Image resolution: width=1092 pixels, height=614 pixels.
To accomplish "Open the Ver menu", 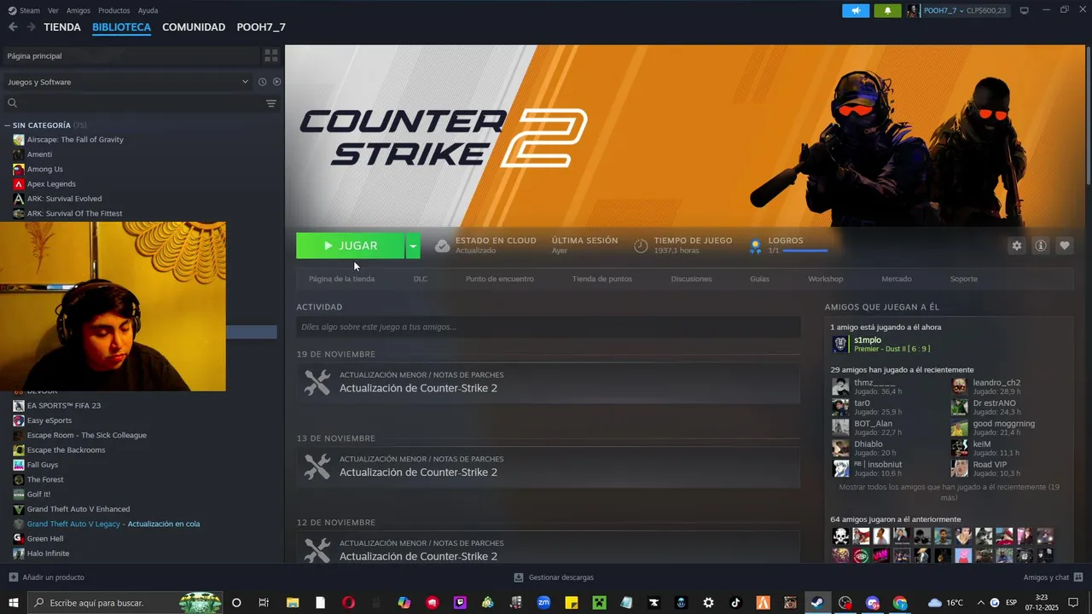I will pos(53,10).
